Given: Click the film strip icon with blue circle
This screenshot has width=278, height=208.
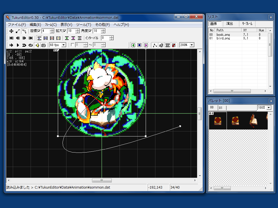Looking at the screenshot, I should click(46, 38).
